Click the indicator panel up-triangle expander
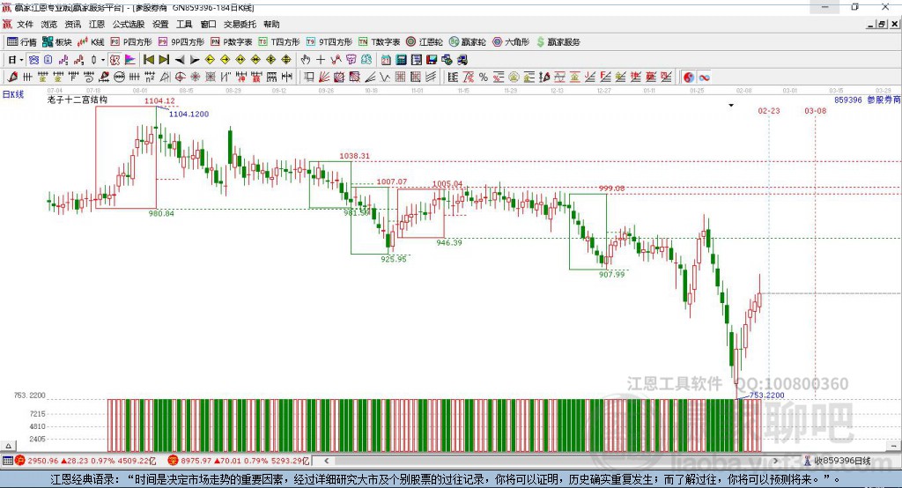The height and width of the screenshot is (488, 902). (8, 446)
